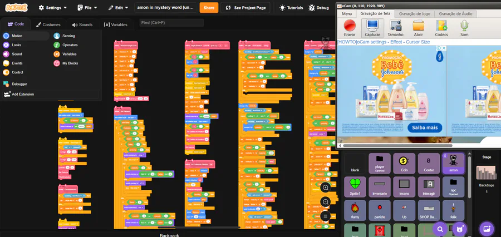Select the blank sprite
The width and height of the screenshot is (501, 237).
pyautogui.click(x=355, y=163)
